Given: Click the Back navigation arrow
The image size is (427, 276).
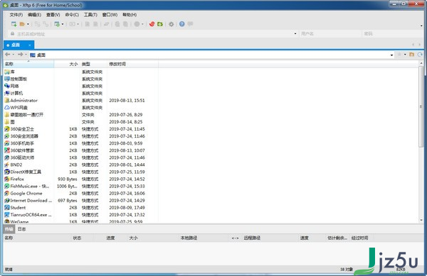Looking at the screenshot, I should (8, 55).
